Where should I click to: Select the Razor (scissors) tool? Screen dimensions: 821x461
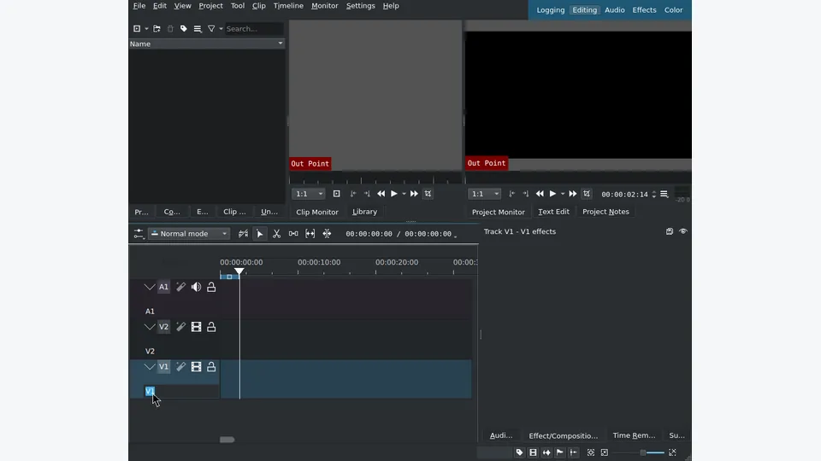pyautogui.click(x=276, y=234)
